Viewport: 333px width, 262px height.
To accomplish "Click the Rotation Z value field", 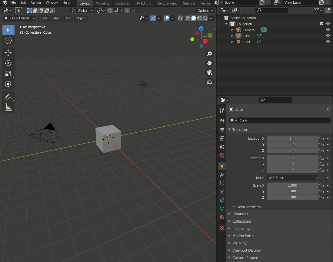I will pyautogui.click(x=293, y=170).
